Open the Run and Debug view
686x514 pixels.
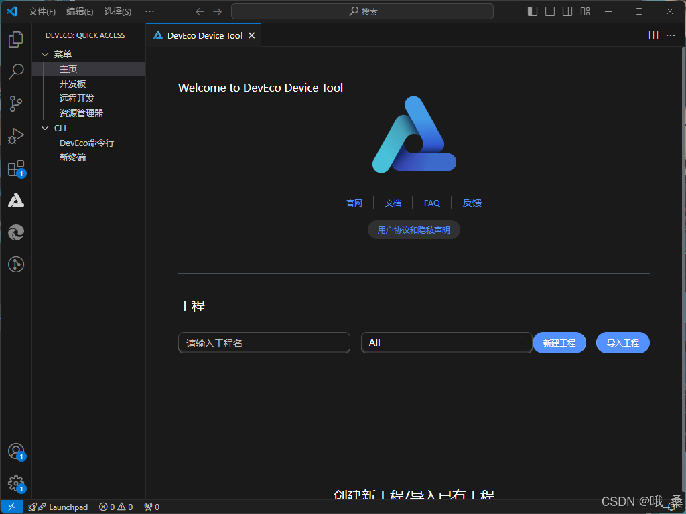click(16, 136)
